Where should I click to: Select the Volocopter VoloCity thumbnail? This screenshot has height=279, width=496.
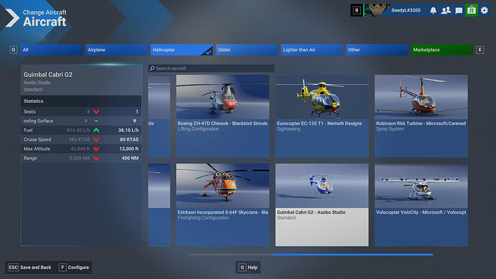click(421, 186)
